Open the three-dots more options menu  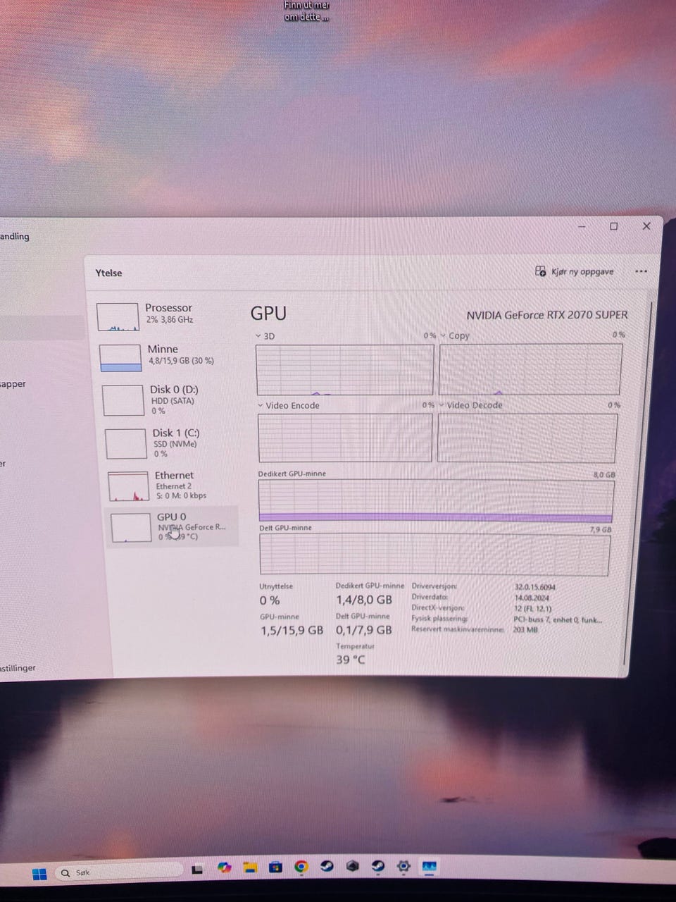pos(641,271)
